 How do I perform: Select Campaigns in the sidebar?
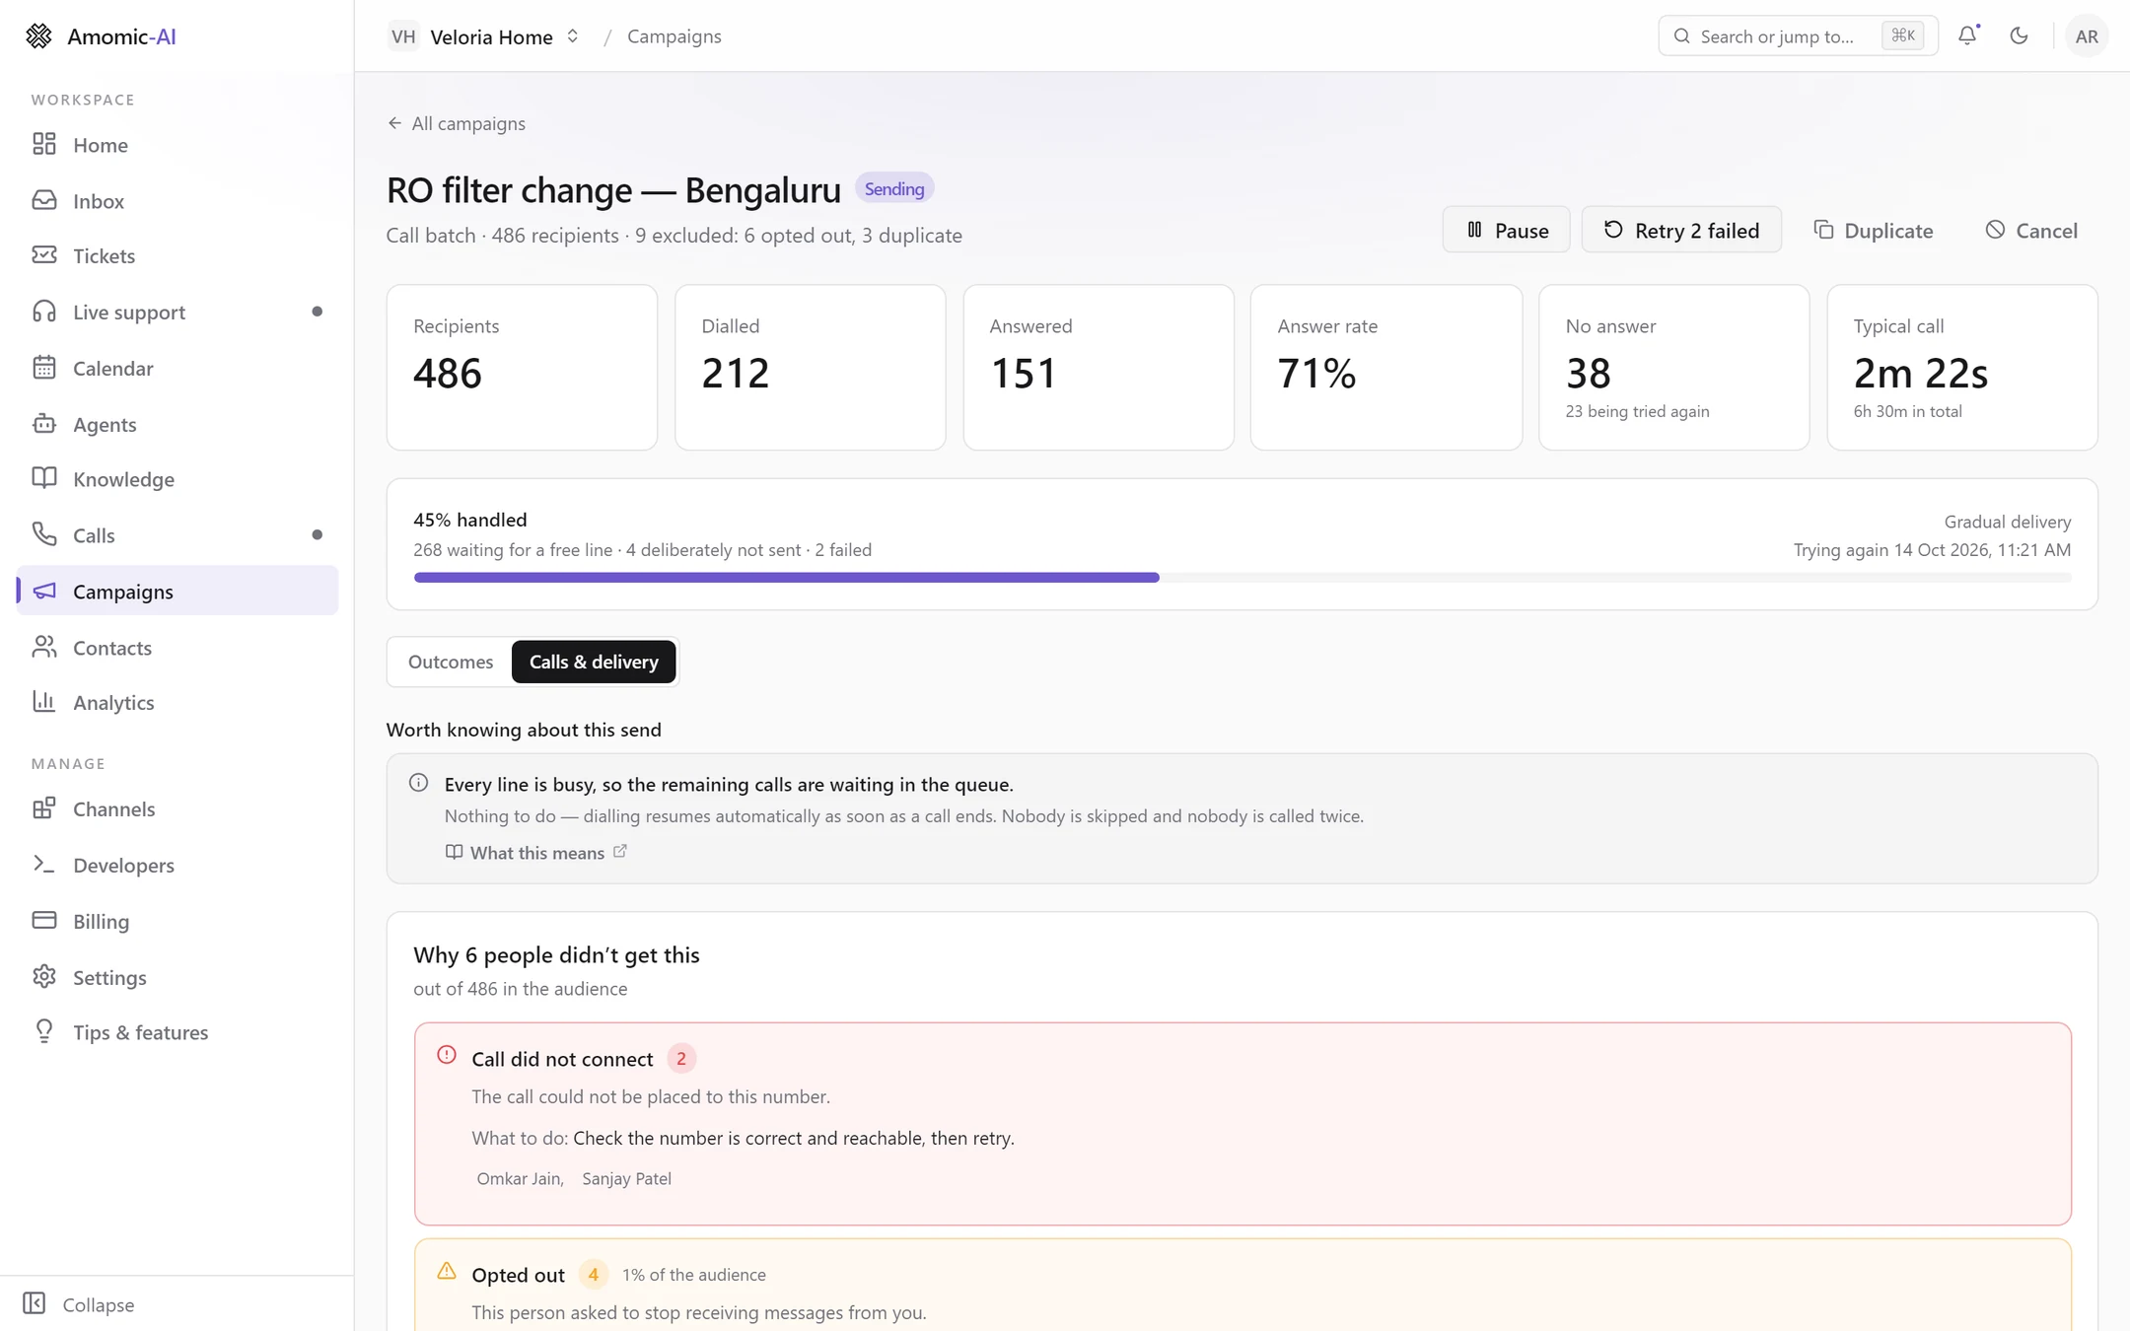pos(177,591)
